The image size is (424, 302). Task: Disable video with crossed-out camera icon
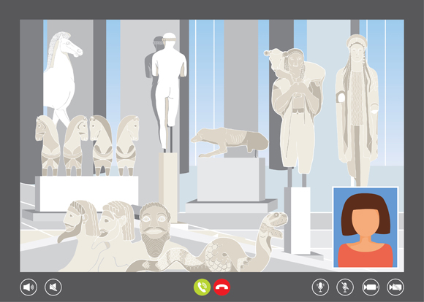[x=395, y=287]
